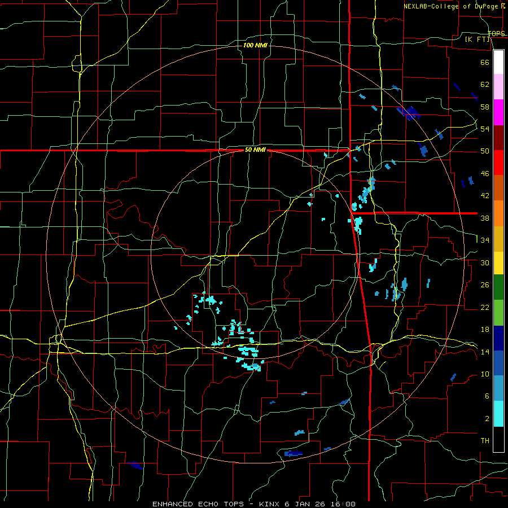Pick the navy blue legend swatch
The height and width of the screenshot is (508, 508).
click(x=498, y=338)
